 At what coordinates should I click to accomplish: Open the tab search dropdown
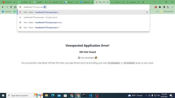click(154, 2)
